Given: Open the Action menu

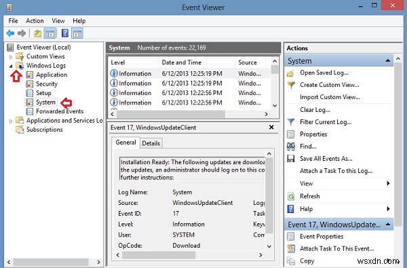Looking at the screenshot, I should [35, 21].
